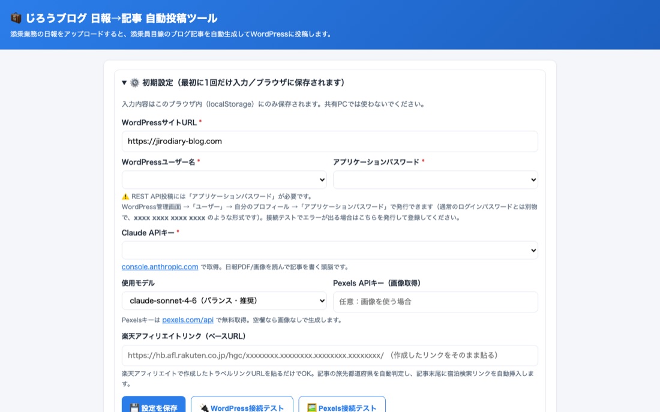Click the header subtitle starting 添乗業務の日報をアップロード

coord(172,34)
